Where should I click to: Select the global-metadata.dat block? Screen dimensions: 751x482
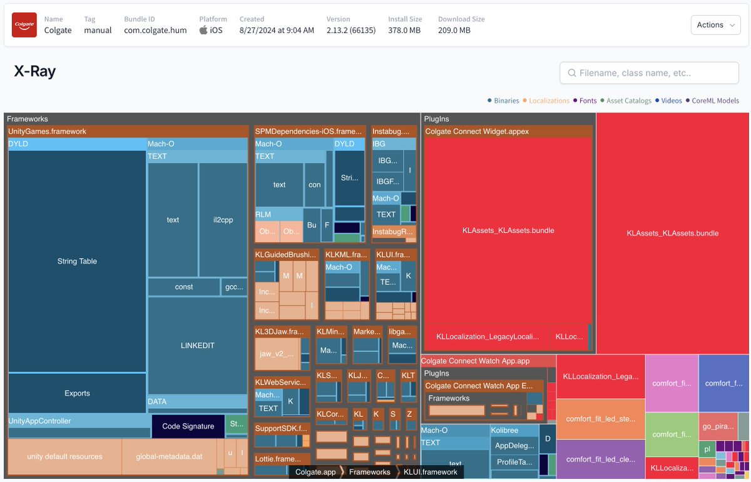[169, 456]
